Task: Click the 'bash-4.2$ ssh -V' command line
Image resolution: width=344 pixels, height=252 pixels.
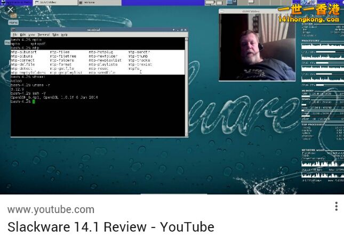Action: [x=28, y=93]
